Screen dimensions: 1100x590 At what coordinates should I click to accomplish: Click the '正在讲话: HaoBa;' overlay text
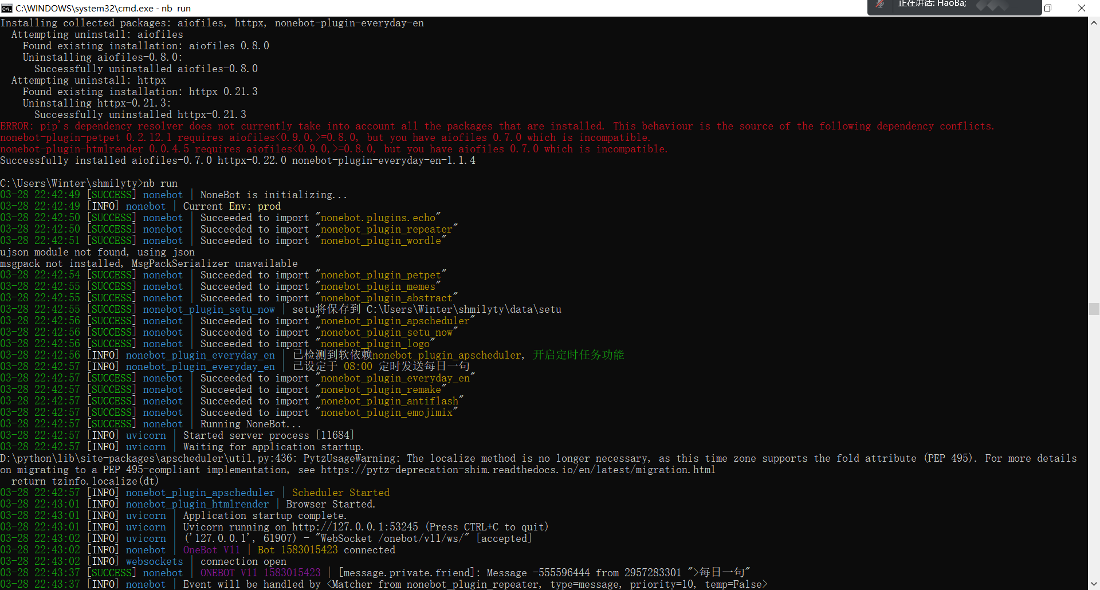click(932, 4)
